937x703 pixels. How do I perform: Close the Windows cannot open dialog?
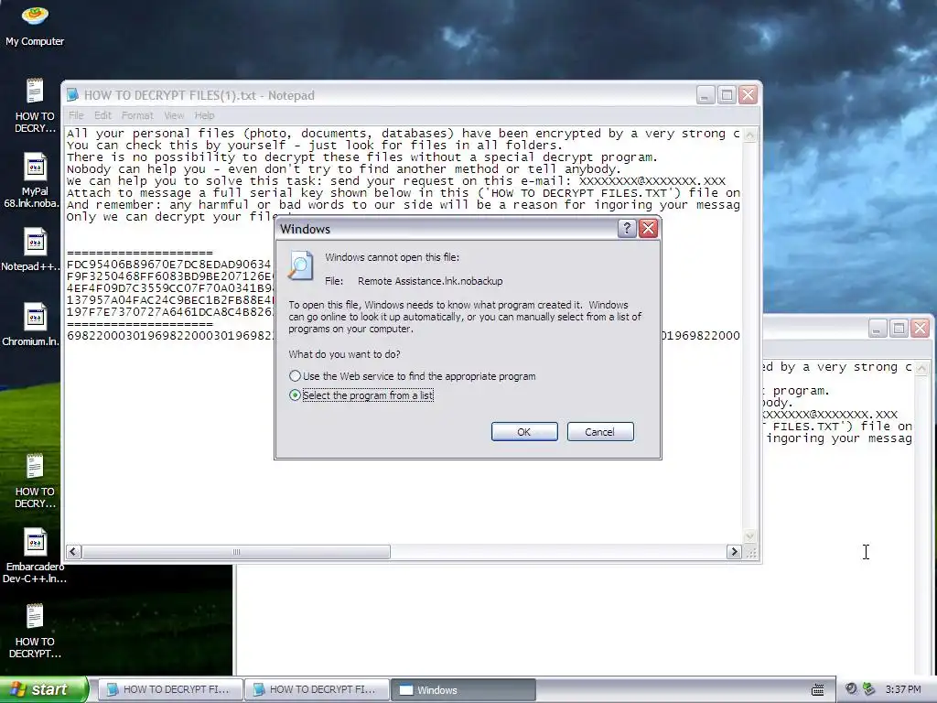pos(649,228)
